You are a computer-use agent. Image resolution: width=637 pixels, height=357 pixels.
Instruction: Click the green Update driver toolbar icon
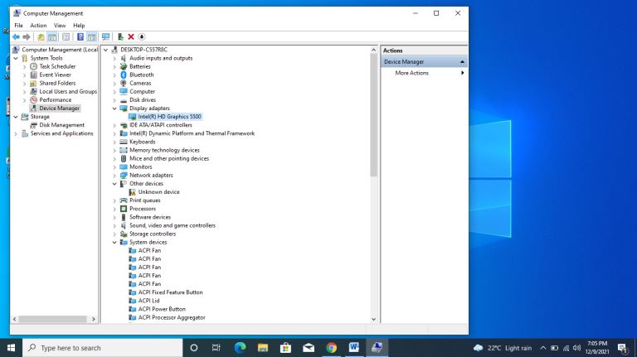coord(120,37)
